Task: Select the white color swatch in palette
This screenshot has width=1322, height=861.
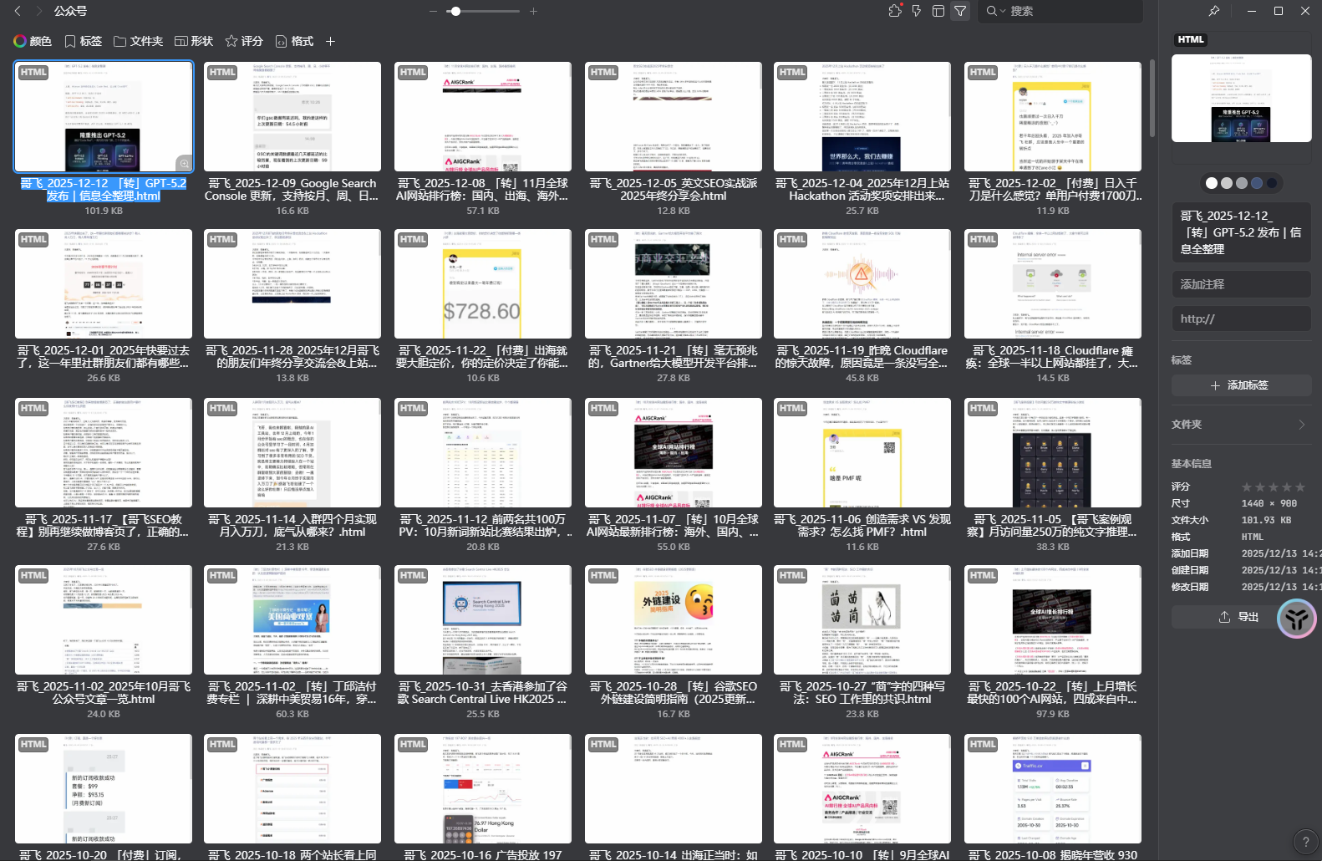Action: [1212, 183]
